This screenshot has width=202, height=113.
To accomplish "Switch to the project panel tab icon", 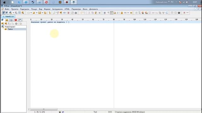I will (3, 20).
